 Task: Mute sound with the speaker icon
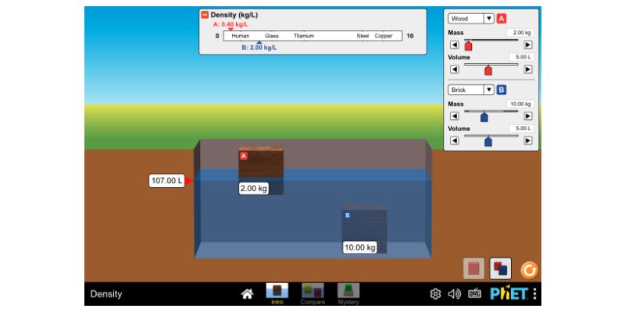tap(455, 294)
